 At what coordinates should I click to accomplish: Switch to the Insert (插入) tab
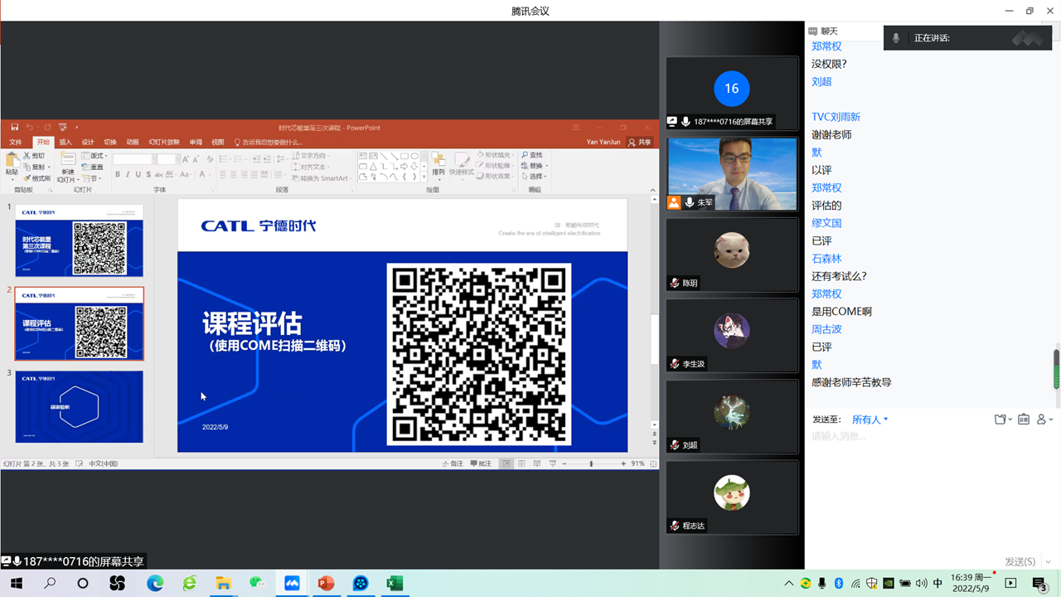(65, 142)
